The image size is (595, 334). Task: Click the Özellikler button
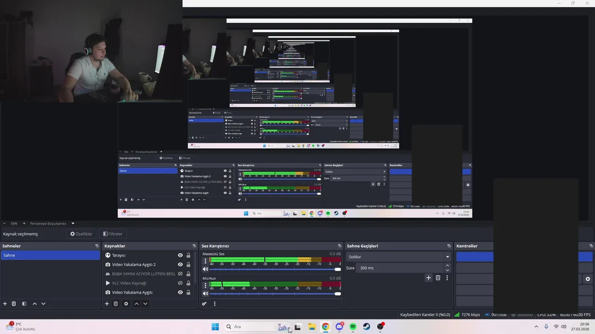[x=81, y=234]
